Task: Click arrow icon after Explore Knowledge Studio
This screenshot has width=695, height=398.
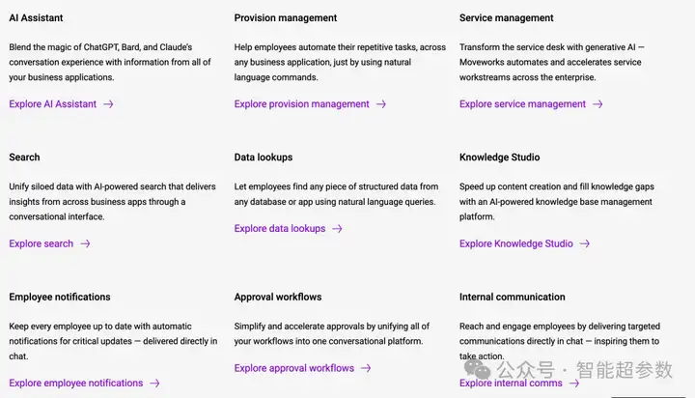Action: click(585, 243)
